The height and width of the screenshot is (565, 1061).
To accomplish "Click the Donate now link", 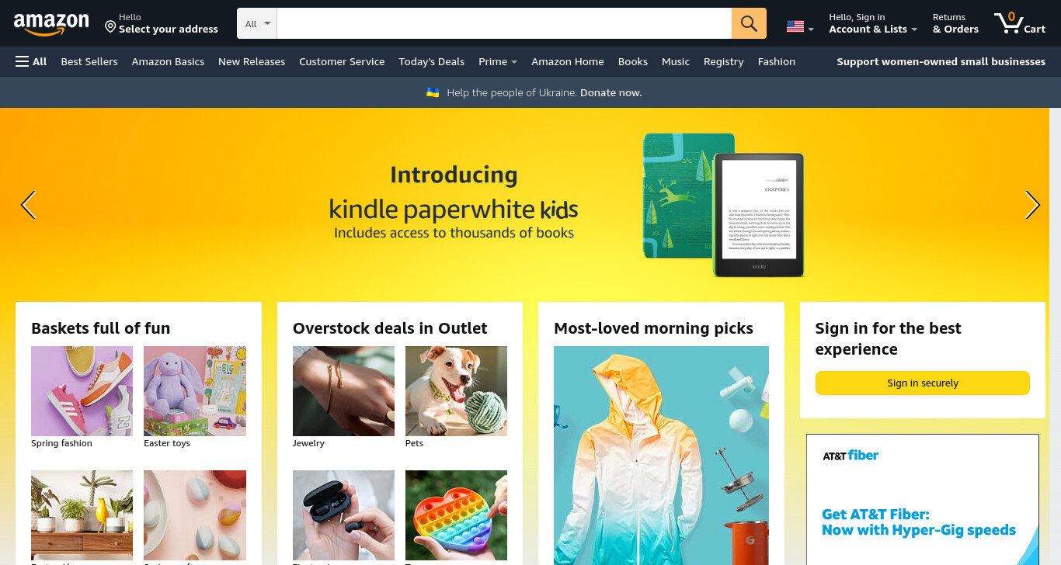I will pyautogui.click(x=611, y=92).
